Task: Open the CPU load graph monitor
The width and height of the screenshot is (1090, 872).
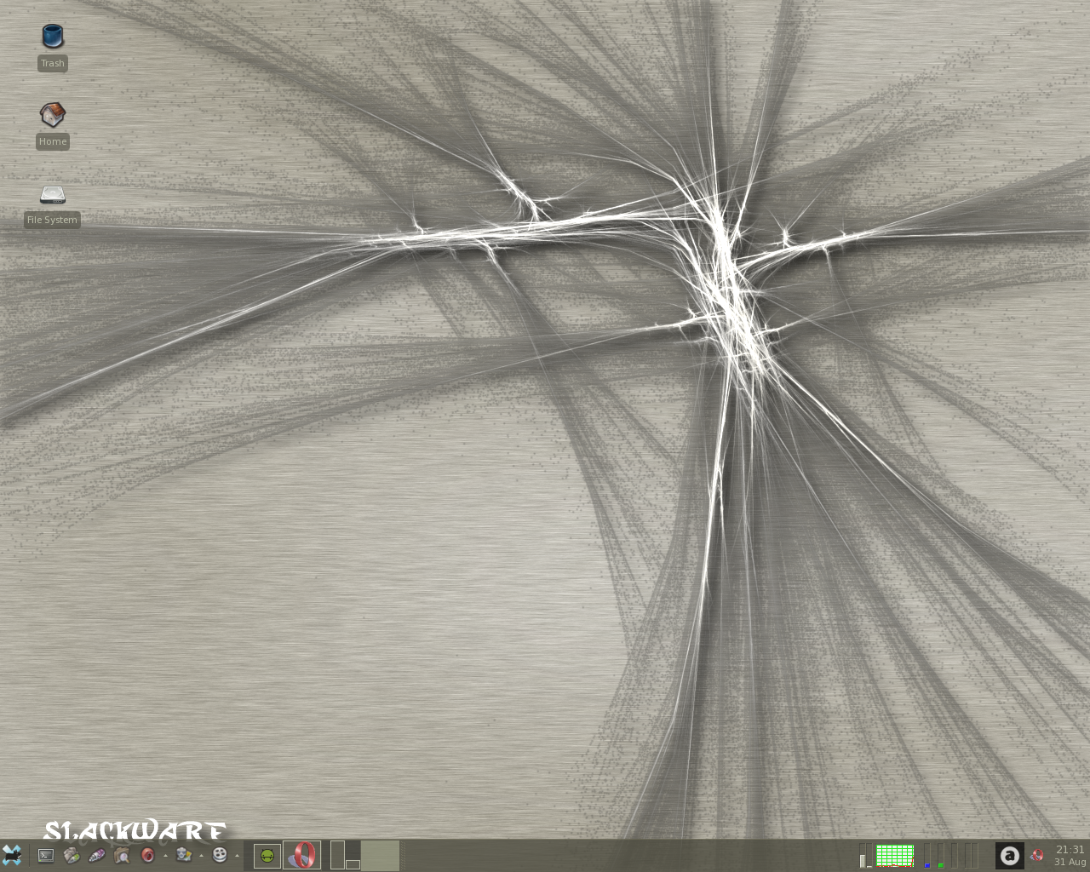Action: (895, 855)
